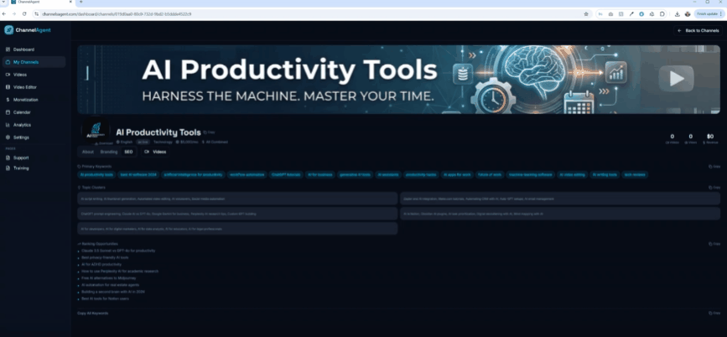This screenshot has height=337, width=727.
Task: Select the SEO tab
Action: (128, 152)
